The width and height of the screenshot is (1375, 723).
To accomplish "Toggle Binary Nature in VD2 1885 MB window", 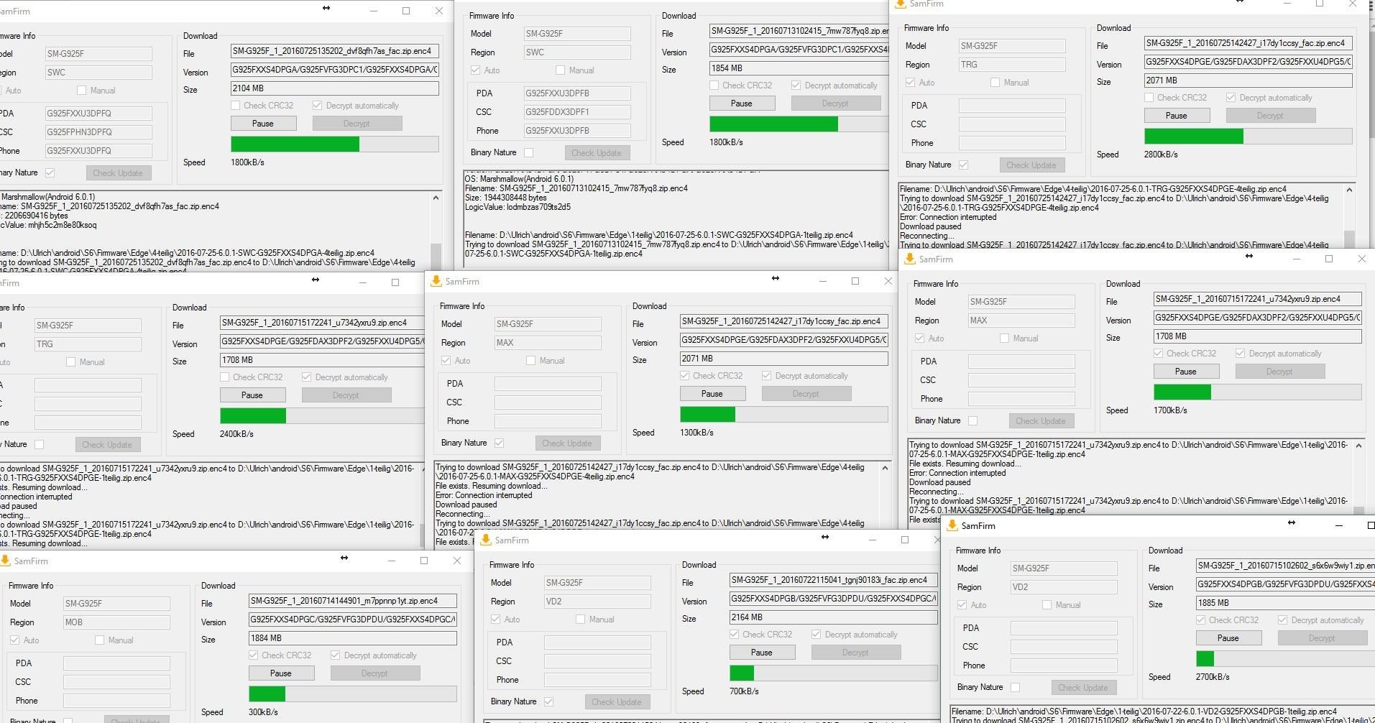I will pyautogui.click(x=1016, y=687).
